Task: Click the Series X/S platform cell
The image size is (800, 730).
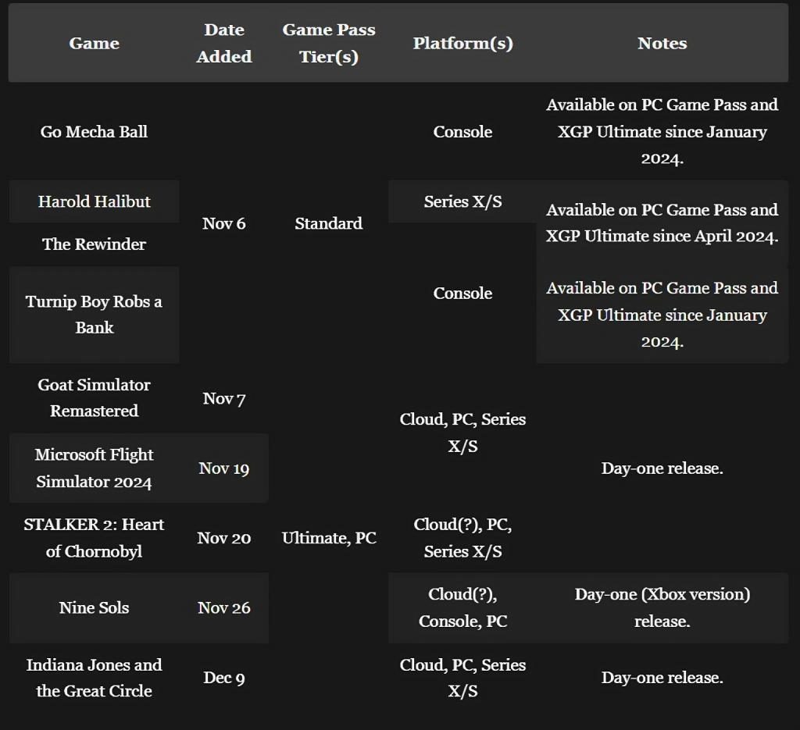Action: click(x=462, y=201)
